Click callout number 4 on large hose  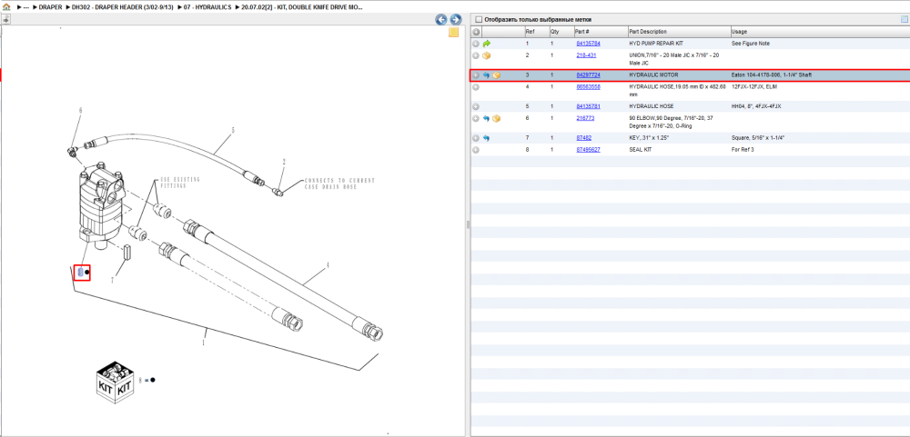pyautogui.click(x=328, y=265)
